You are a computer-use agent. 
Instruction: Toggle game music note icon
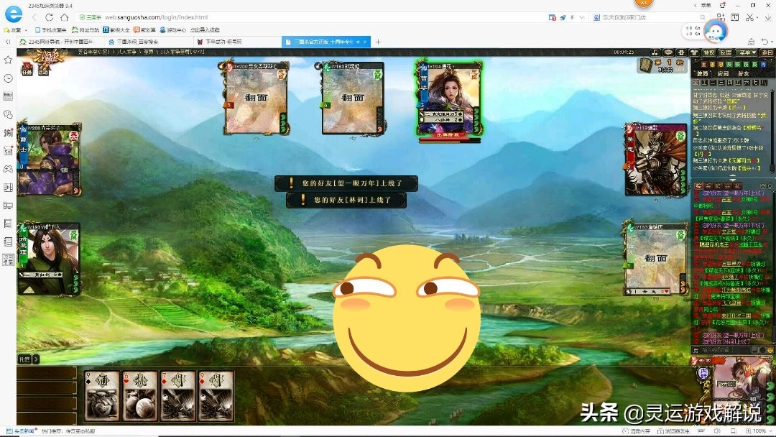[x=655, y=52]
